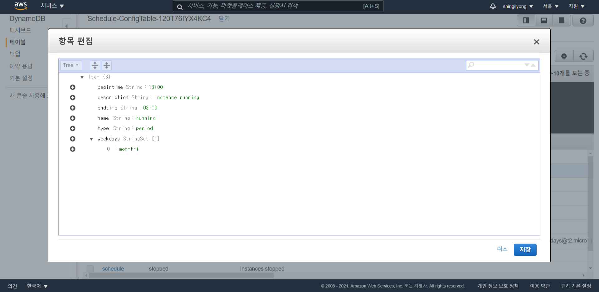
Task: Refresh the items list
Action: click(583, 56)
